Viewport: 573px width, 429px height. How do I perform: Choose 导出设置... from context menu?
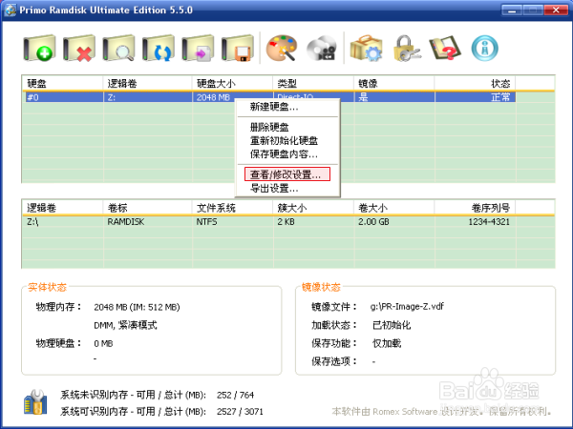[274, 188]
